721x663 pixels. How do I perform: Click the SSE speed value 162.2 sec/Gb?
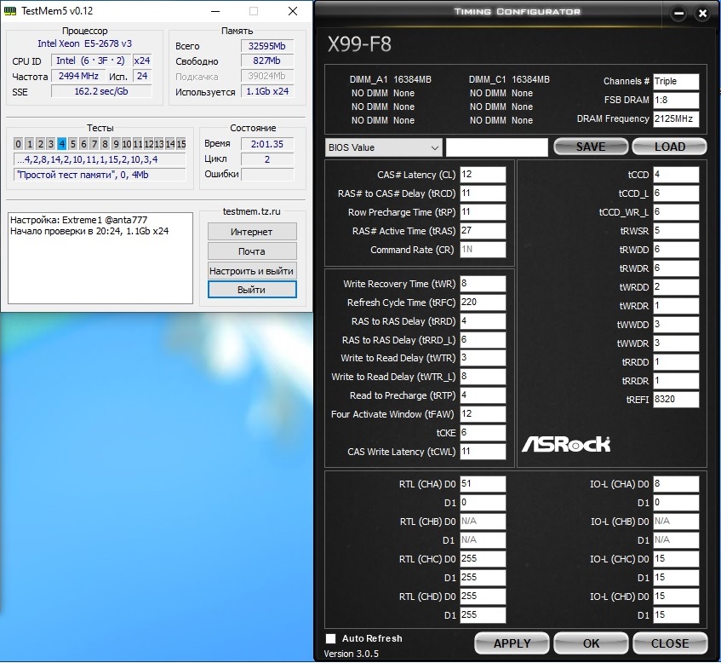pos(101,91)
